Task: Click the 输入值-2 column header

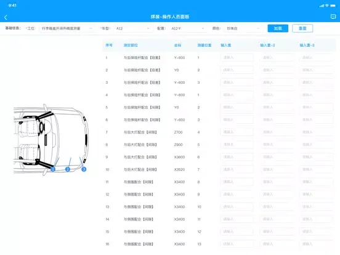Action: 267,46
